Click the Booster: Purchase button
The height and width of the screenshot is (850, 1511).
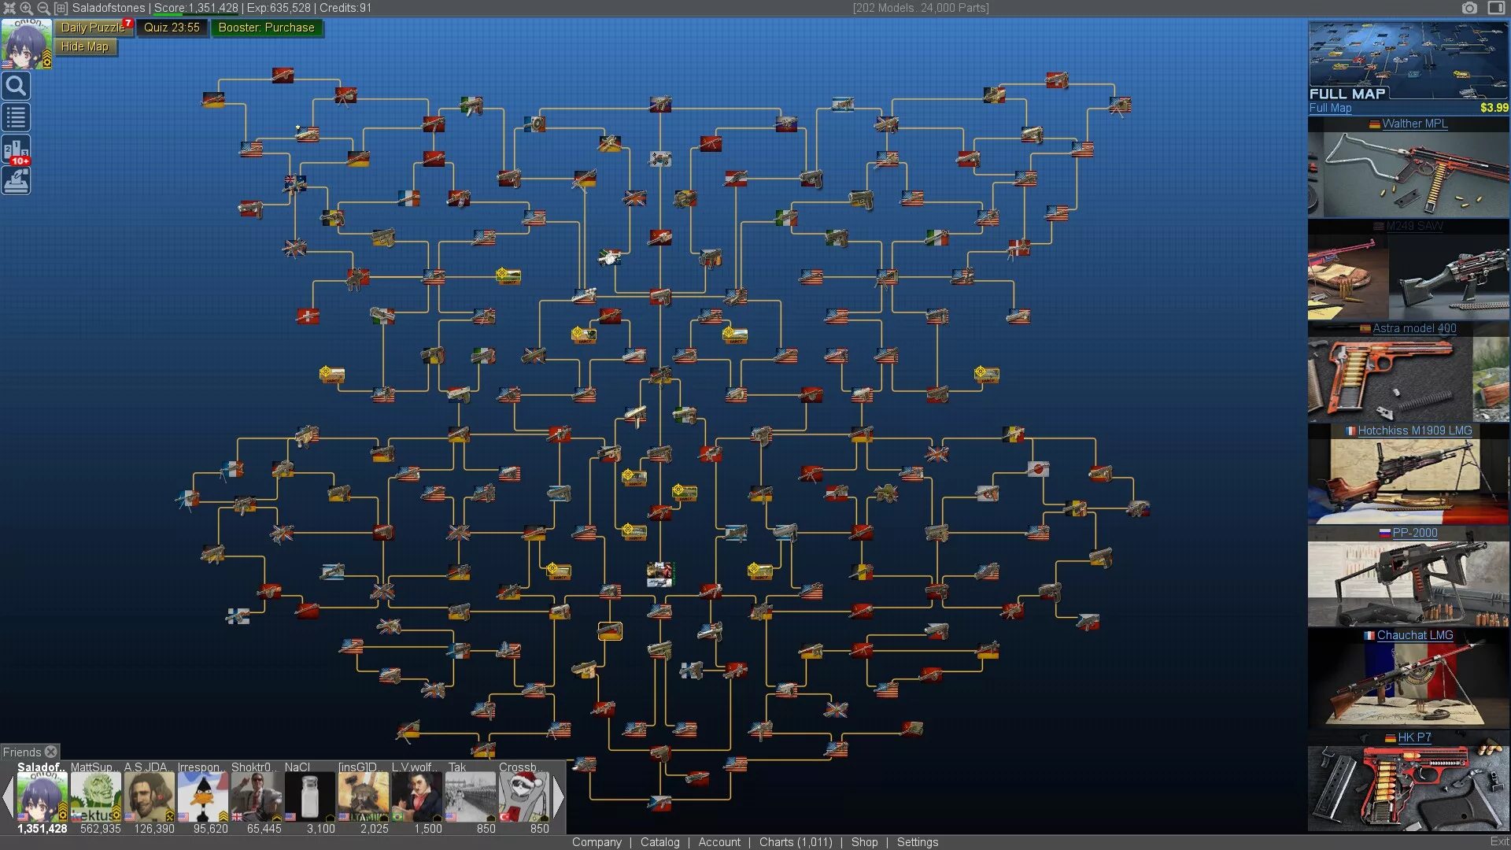266,28
